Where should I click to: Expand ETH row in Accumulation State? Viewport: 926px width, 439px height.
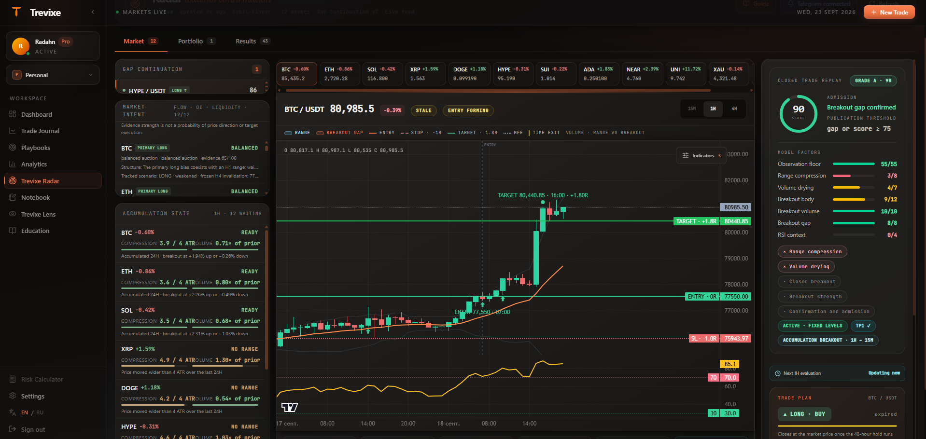[x=190, y=283]
